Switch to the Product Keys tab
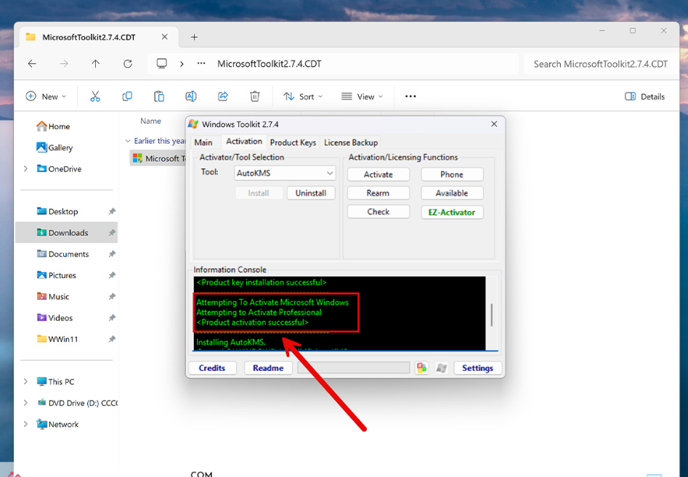Screen dimensions: 688x477 [293, 142]
